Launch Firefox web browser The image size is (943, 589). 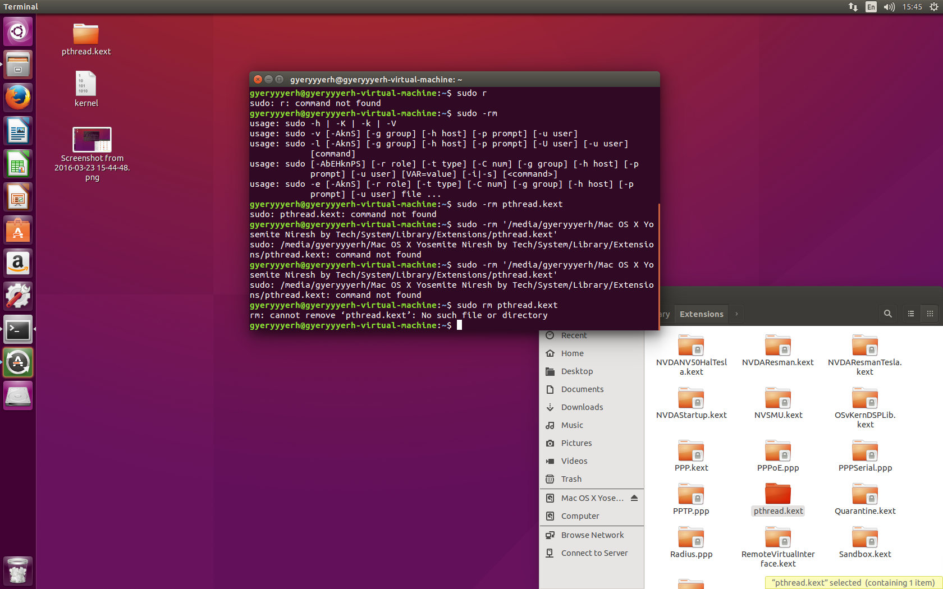(18, 98)
